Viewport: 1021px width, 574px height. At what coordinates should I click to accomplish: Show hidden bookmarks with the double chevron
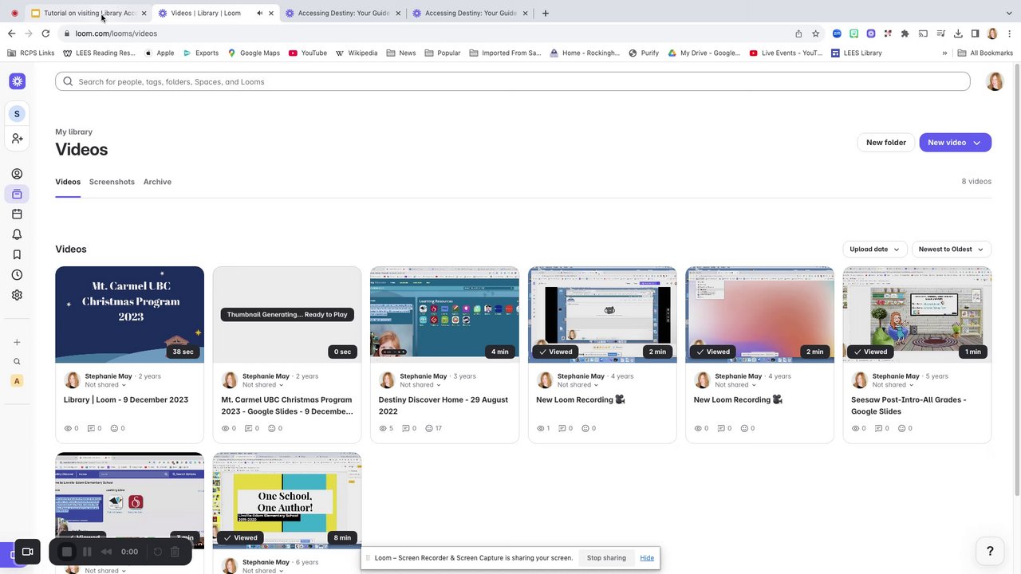coord(944,53)
